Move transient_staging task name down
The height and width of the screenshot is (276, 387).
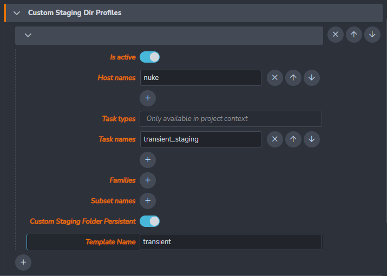coord(311,139)
